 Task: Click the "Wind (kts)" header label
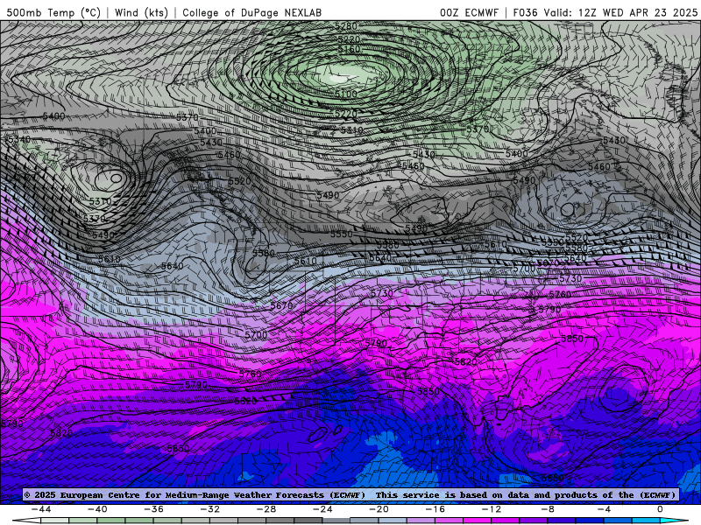pos(141,12)
